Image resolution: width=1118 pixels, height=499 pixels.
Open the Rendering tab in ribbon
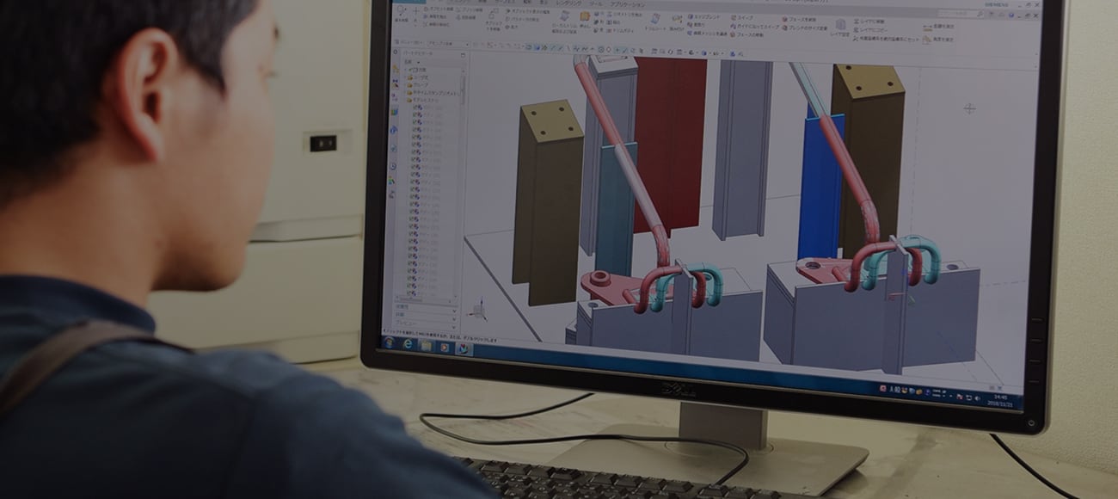(568, 3)
